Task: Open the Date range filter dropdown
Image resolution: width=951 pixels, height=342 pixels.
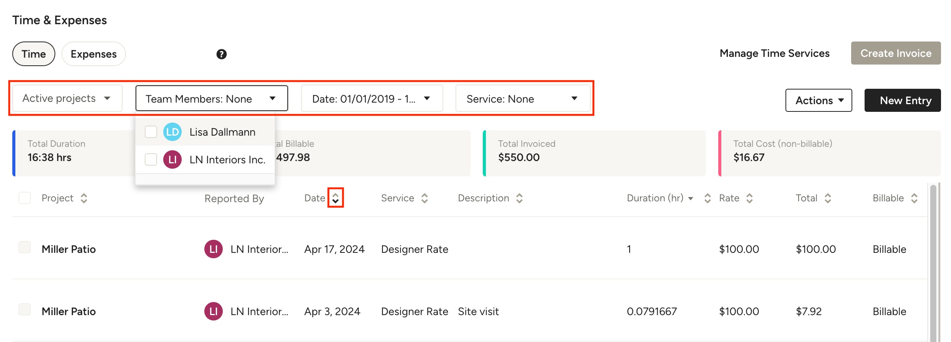Action: coord(372,98)
